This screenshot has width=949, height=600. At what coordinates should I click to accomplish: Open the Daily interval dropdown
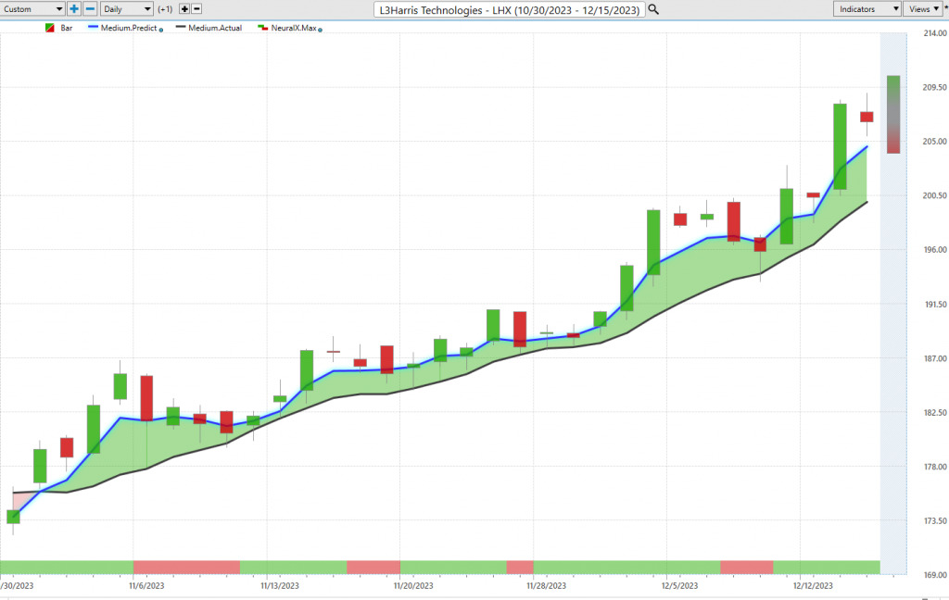pos(126,9)
